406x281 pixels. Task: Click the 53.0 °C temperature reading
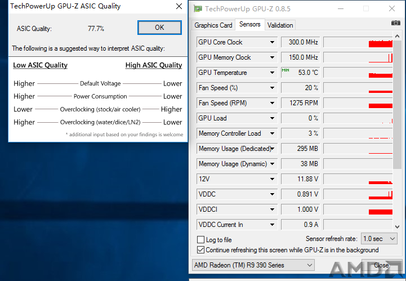(301, 73)
